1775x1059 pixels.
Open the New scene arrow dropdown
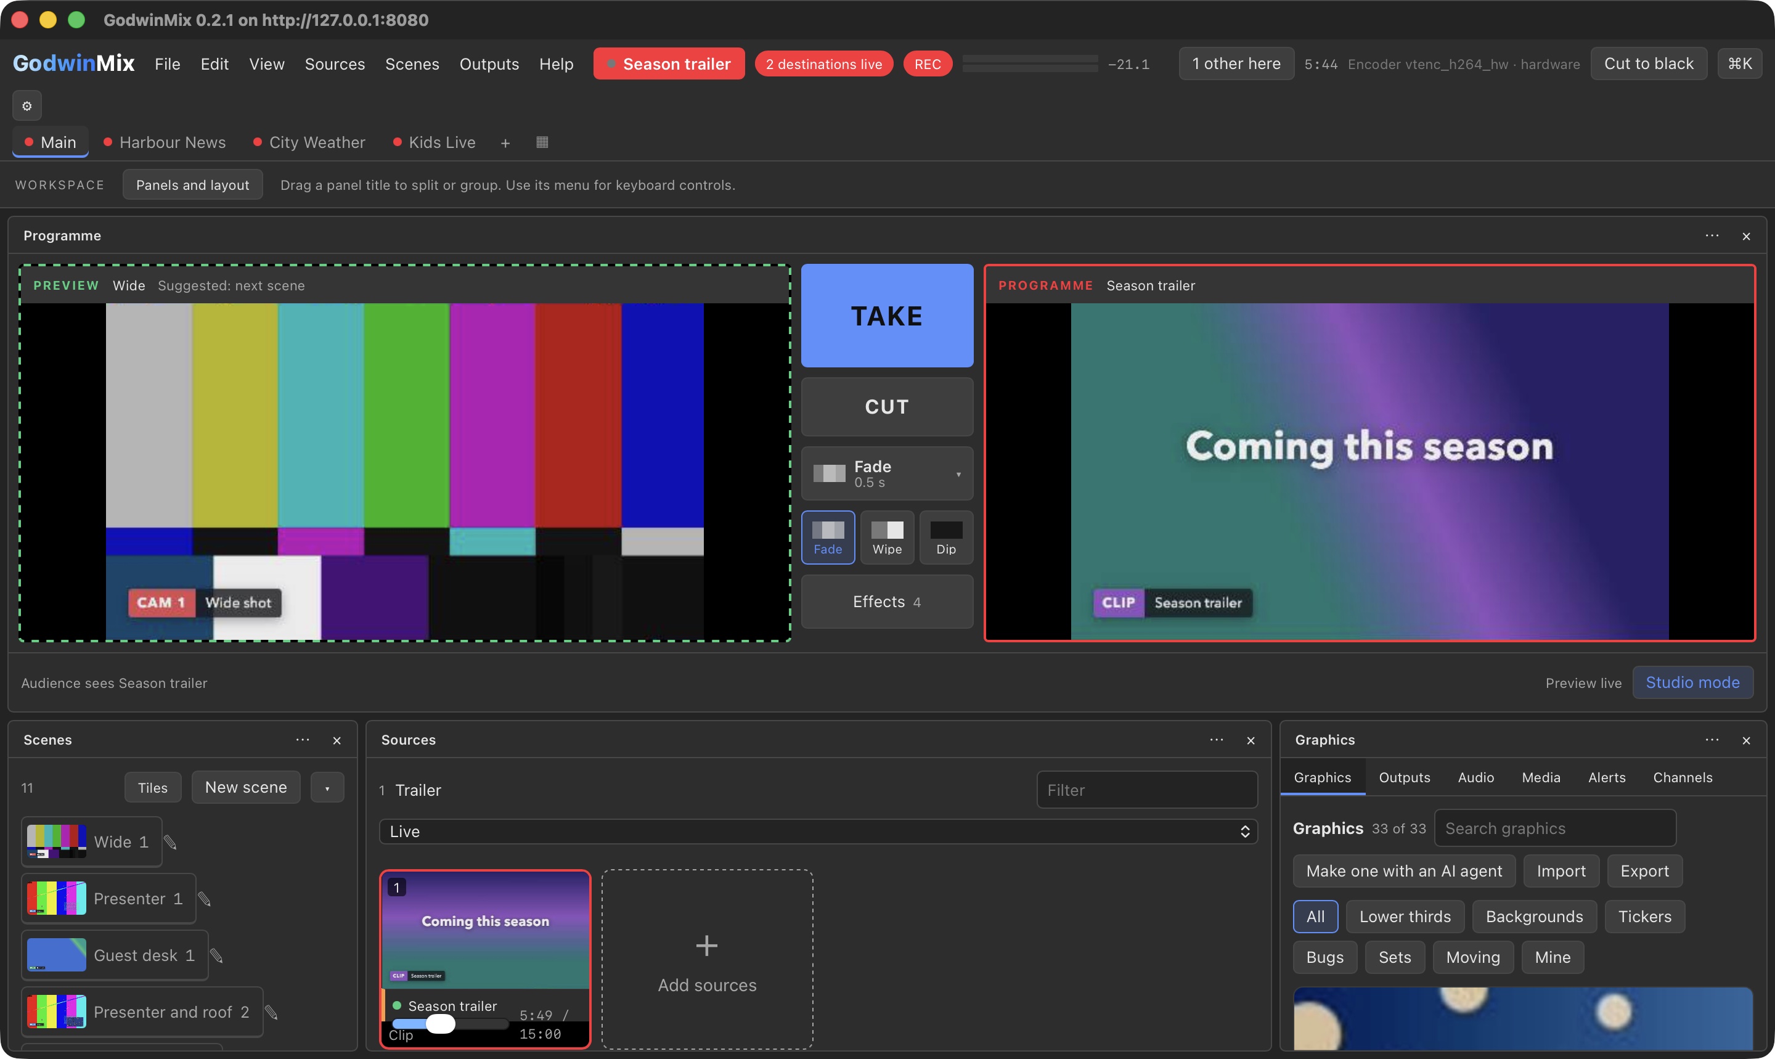pyautogui.click(x=327, y=788)
